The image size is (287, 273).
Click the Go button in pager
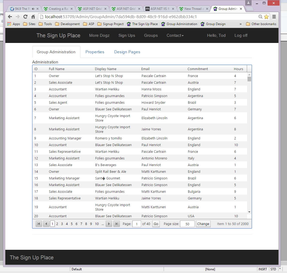pos(156,224)
